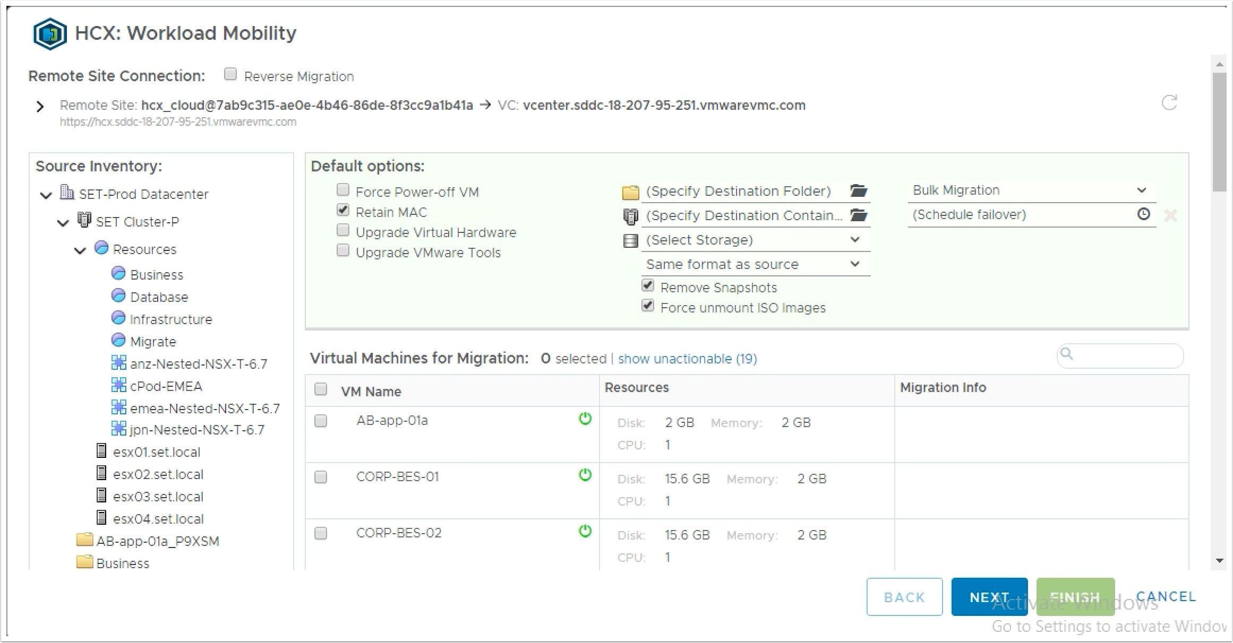The width and height of the screenshot is (1233, 643).
Task: Sort by the VM Name column header
Action: pos(371,392)
